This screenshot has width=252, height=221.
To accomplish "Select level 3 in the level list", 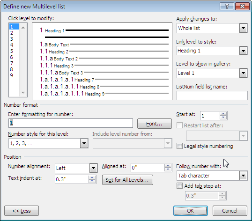I will [12, 39].
